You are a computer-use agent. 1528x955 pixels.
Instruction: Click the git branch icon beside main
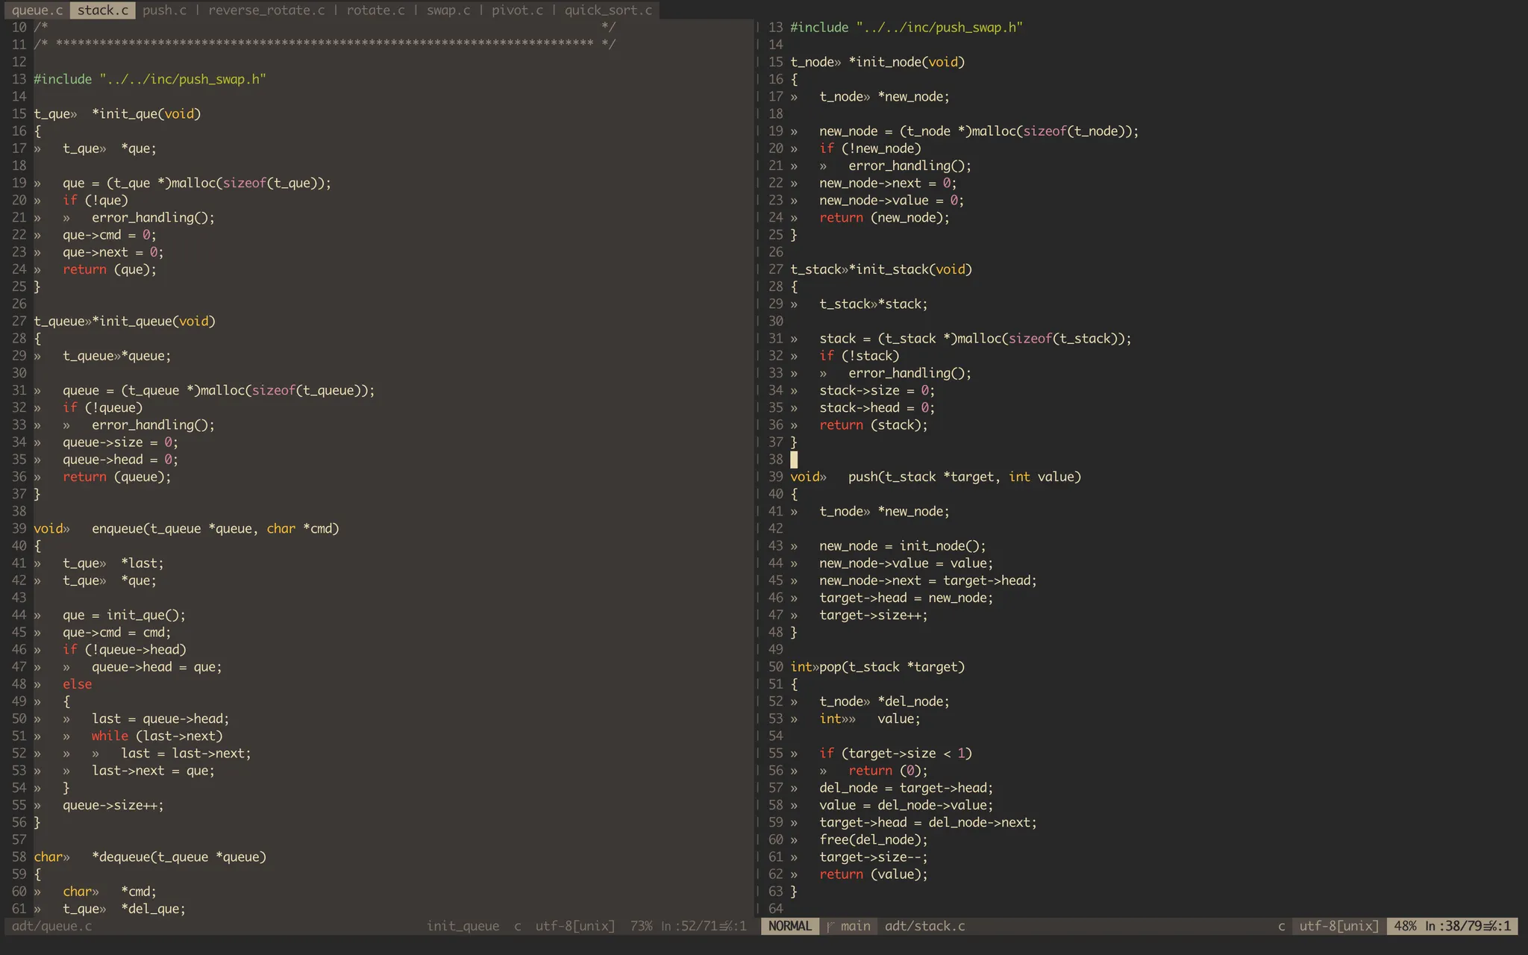830,926
